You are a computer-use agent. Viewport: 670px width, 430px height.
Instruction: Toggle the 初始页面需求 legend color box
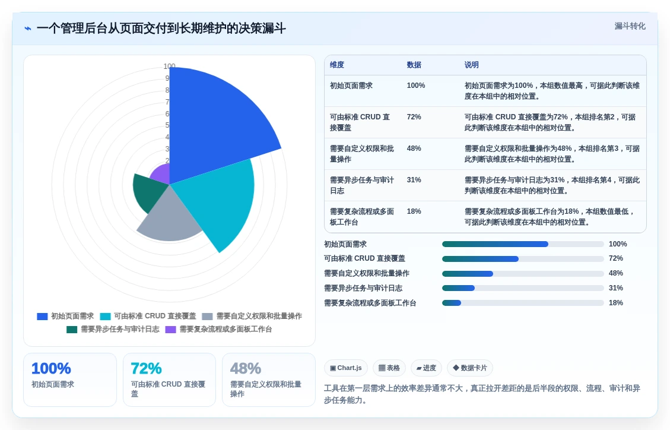tap(42, 317)
